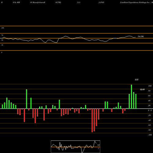Image resolution: width=153 pixels, height=153 pixels.
Task: Click the -40 label on MR axis
Action: [149, 120]
